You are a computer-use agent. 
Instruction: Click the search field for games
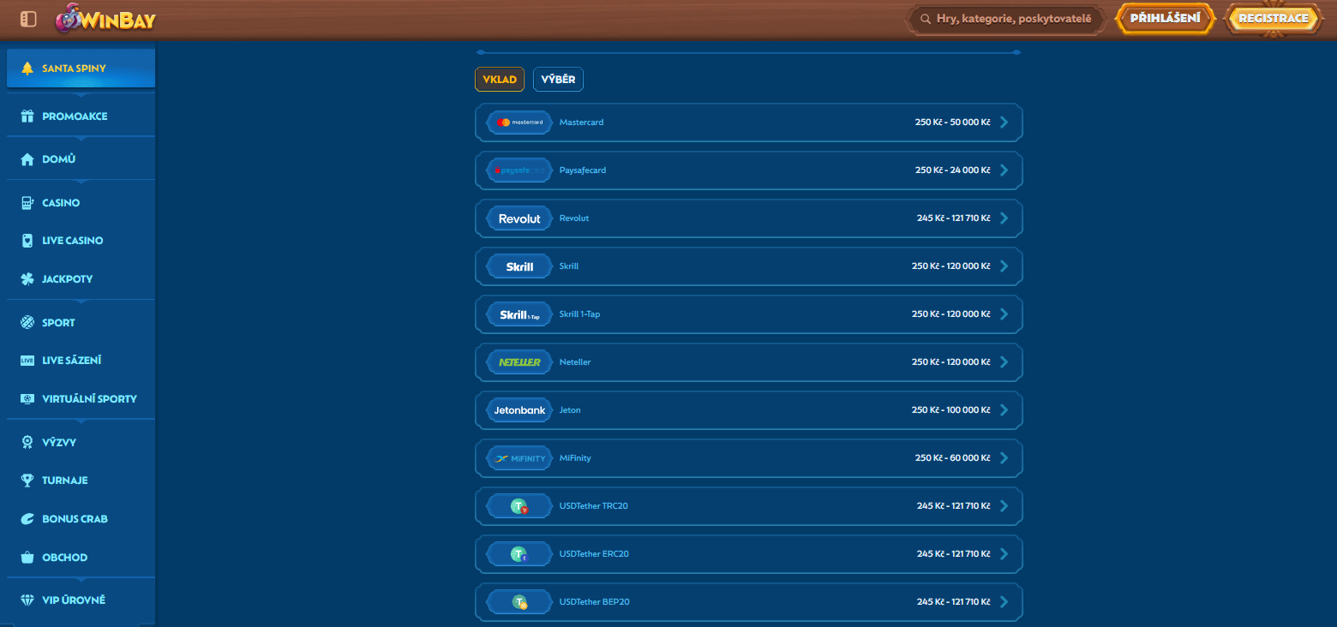click(1005, 18)
